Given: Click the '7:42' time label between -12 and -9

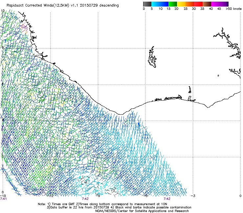Looking at the screenshot, I should (85, 199).
